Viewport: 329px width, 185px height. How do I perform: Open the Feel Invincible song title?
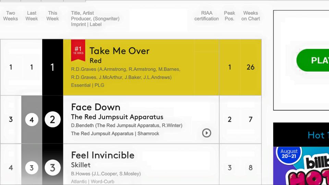[102, 155]
